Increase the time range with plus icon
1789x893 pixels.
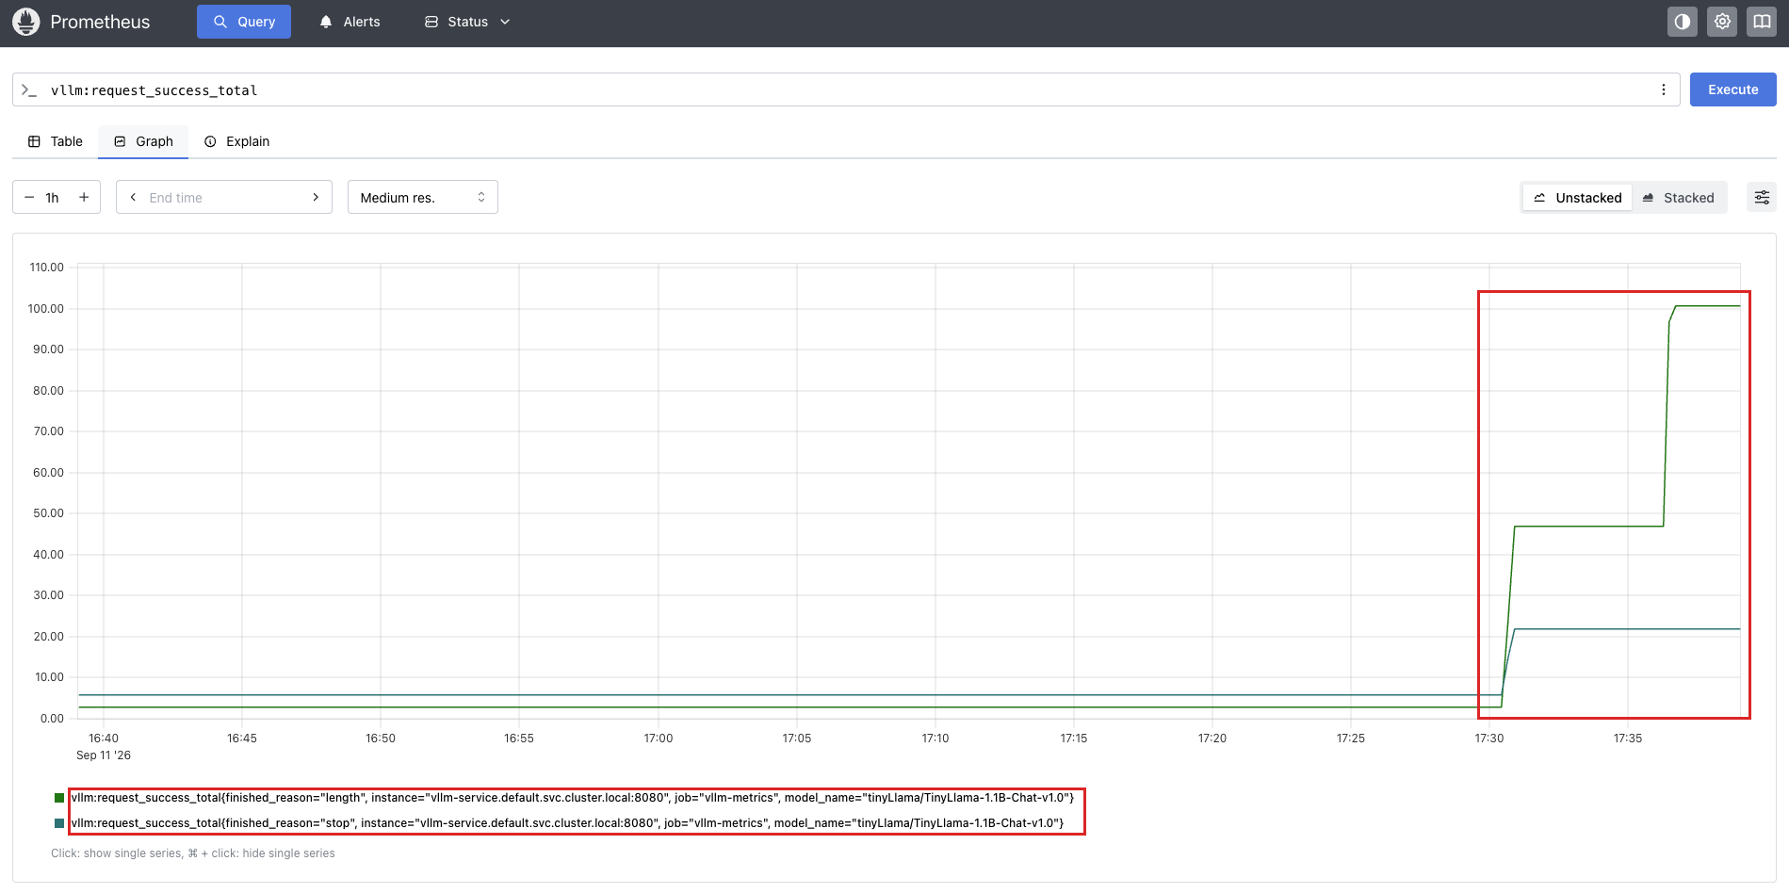(x=84, y=198)
